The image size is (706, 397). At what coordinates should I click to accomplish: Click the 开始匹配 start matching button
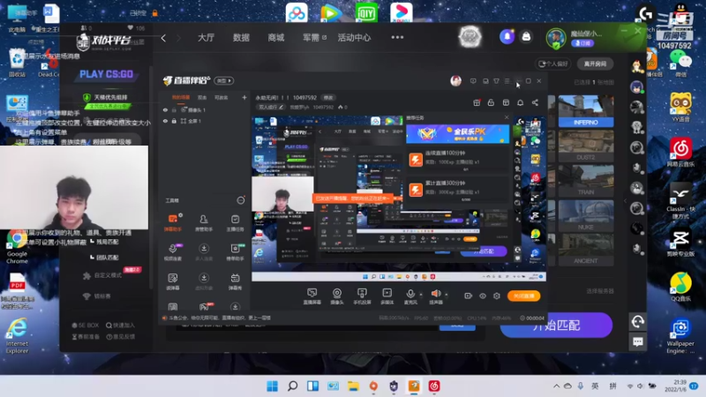(556, 325)
